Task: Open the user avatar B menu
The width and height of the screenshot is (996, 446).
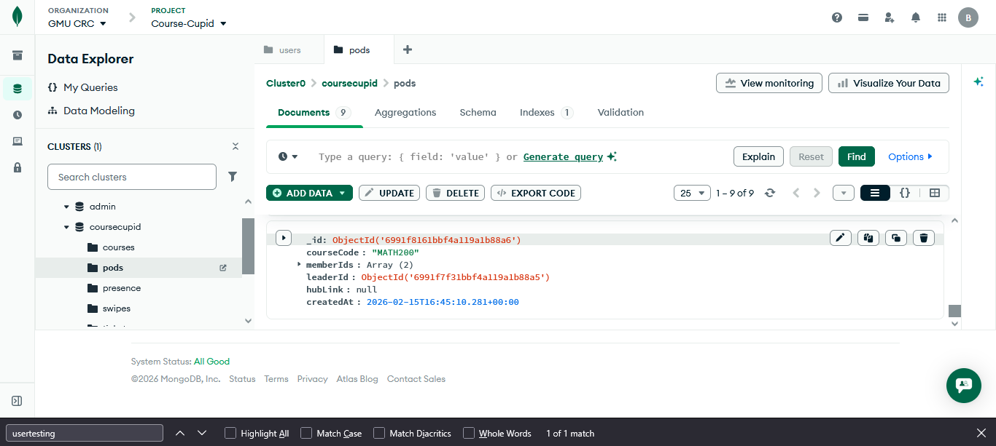Action: point(968,17)
